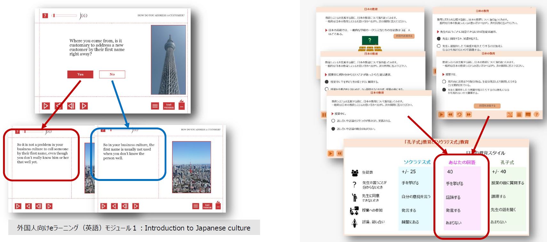Viewport: 547px width, 242px height.
Task: Select radio option 双方向に活発なやり取りがある
Action: pyautogui.click(x=444, y=82)
